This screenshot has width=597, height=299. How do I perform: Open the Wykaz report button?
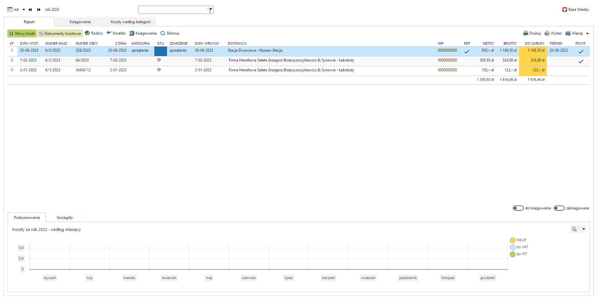[553, 33]
